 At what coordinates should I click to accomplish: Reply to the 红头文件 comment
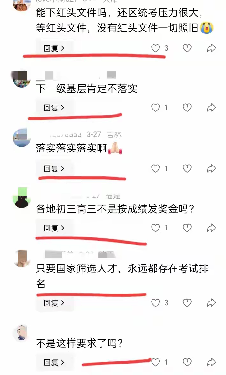[x=54, y=48]
